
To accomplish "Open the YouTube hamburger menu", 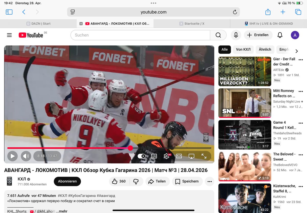I will click(x=9, y=35).
